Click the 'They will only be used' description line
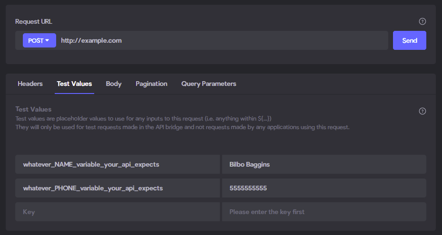Viewport: 442px width, 235px height. pyautogui.click(x=182, y=127)
